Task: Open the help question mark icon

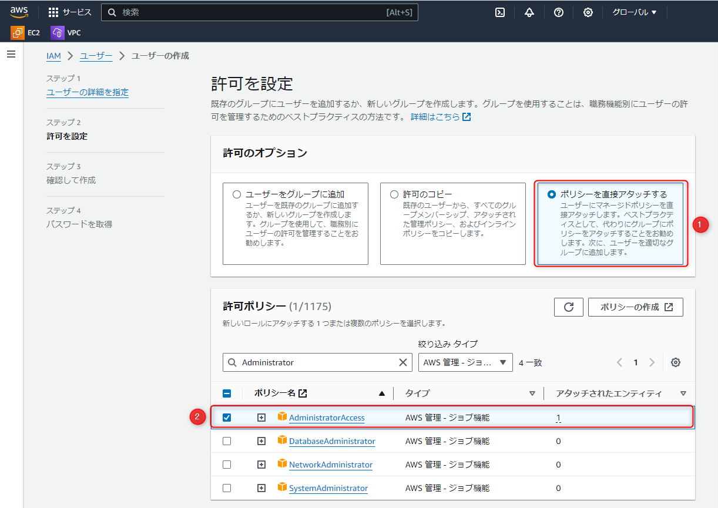Action: (559, 12)
